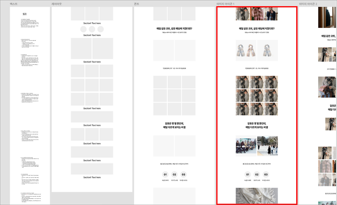Select the 텍스트 frame label

(13, 4)
